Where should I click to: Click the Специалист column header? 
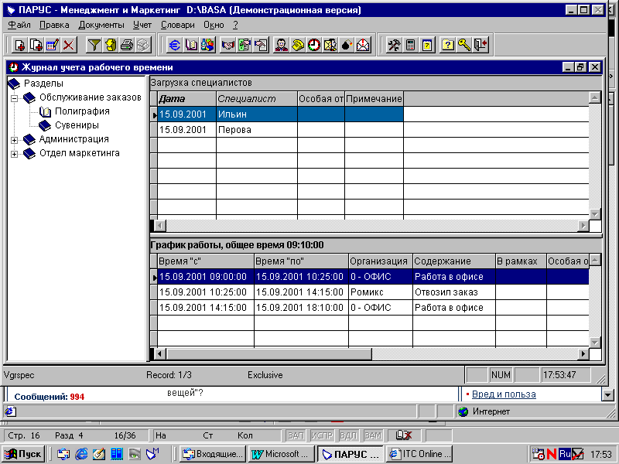tap(257, 99)
